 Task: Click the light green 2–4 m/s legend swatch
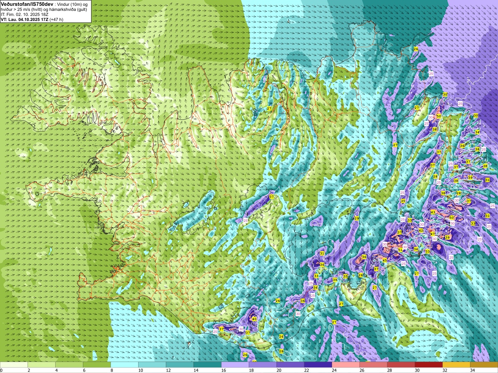(x=42, y=365)
